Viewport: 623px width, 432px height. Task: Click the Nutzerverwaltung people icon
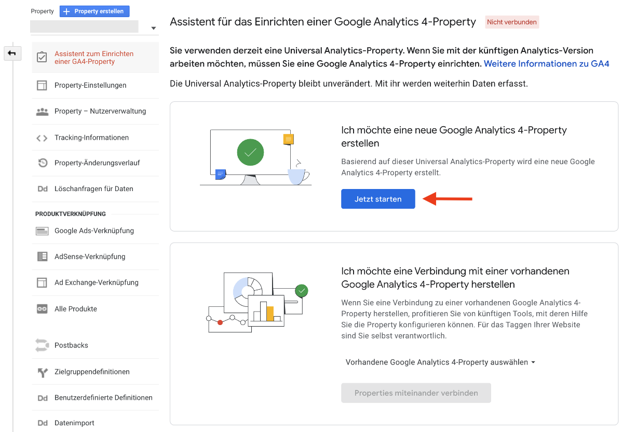(x=42, y=111)
